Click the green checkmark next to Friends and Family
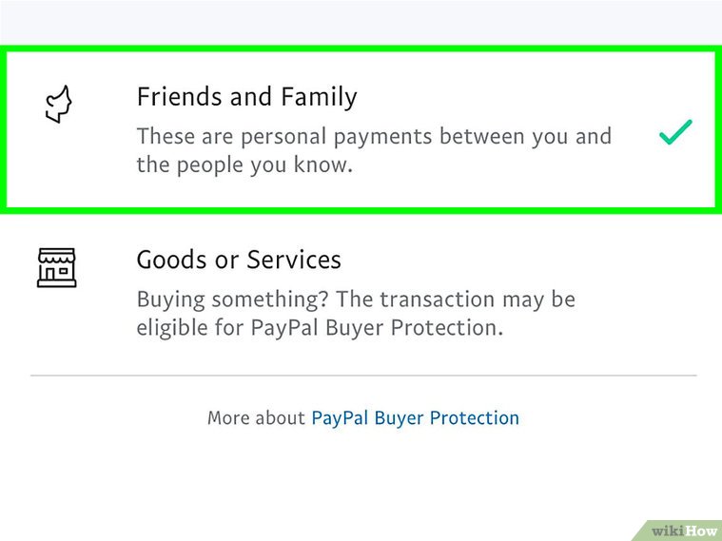Image resolution: width=722 pixels, height=541 pixels. coord(675,133)
